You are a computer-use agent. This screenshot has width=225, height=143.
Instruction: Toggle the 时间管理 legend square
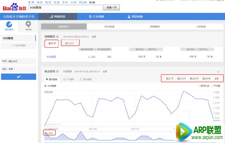45,86
